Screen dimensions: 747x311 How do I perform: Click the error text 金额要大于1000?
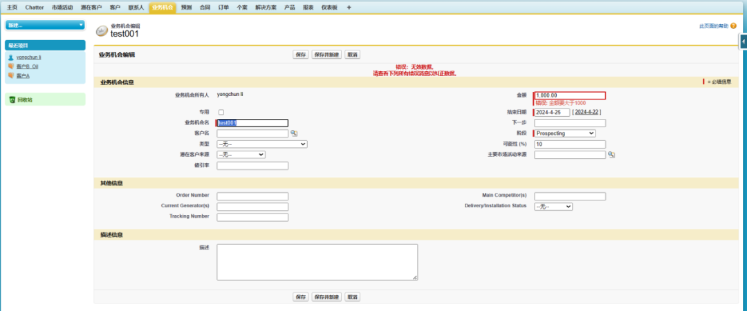coord(560,103)
